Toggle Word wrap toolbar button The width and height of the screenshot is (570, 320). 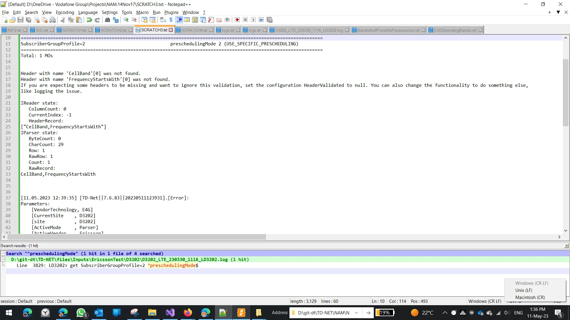click(x=163, y=20)
